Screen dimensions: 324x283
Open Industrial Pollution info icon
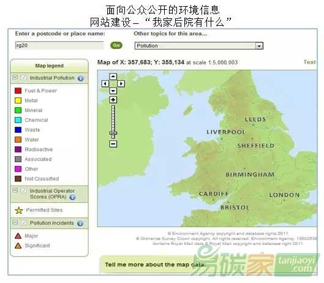point(81,78)
